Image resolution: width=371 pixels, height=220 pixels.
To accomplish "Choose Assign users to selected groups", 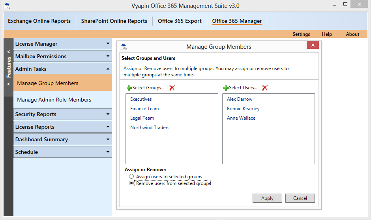I will point(131,176).
